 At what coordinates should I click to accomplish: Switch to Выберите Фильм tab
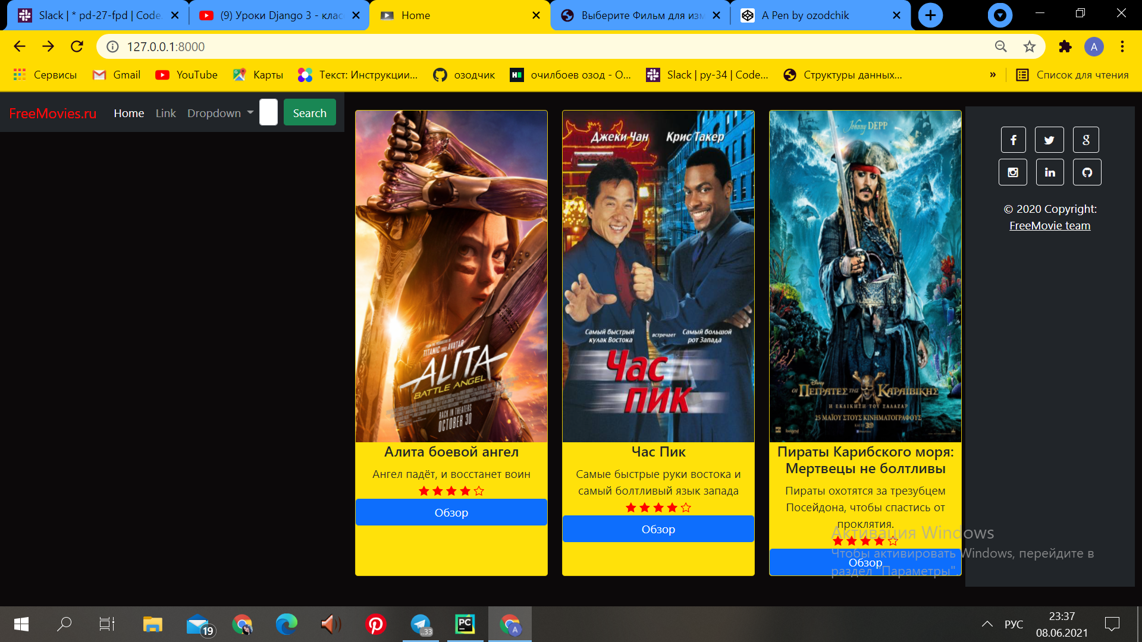[x=641, y=15]
